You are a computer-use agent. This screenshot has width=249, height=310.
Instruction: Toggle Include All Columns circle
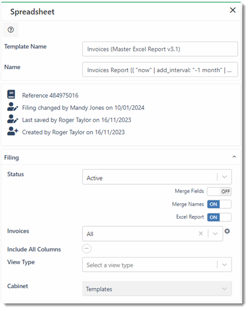(x=86, y=249)
